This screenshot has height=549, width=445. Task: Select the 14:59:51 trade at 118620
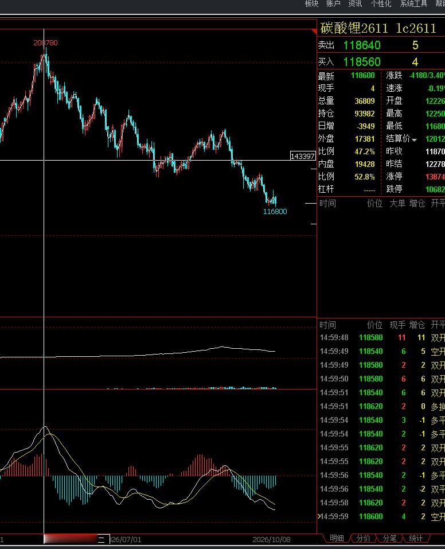tap(381, 407)
